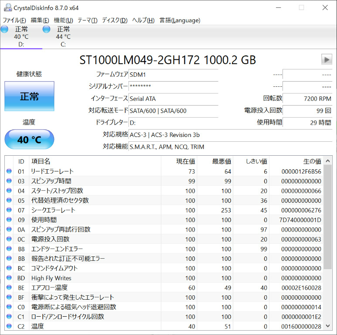The height and width of the screenshot is (335, 337).
Task: Click the SATA/600 transfer mode field
Action: click(x=173, y=110)
